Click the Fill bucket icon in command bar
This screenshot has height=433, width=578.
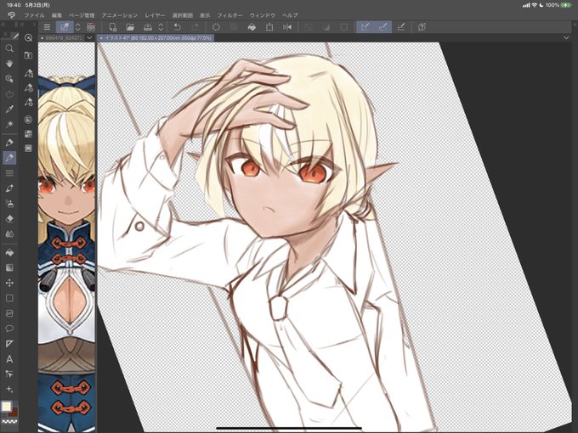click(252, 27)
